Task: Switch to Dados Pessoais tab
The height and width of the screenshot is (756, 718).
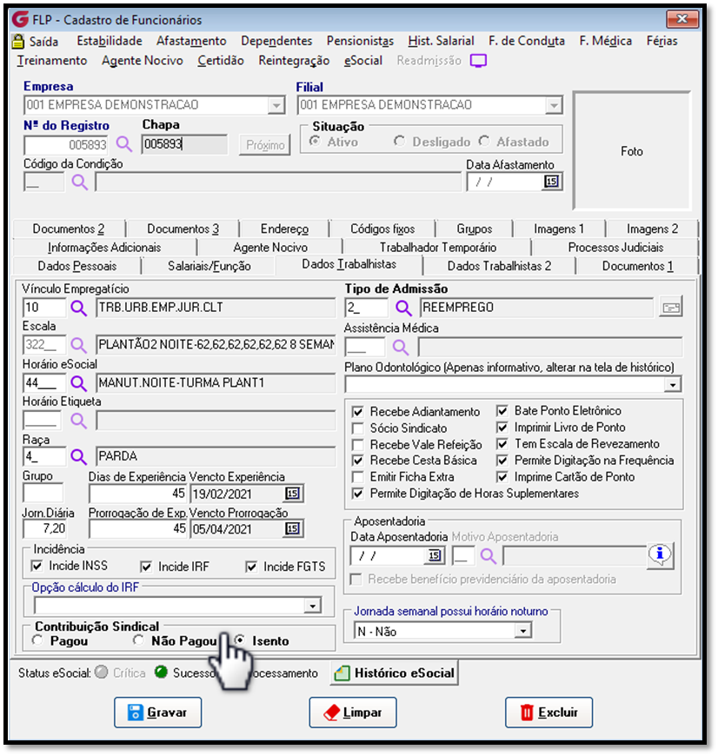Action: click(77, 266)
